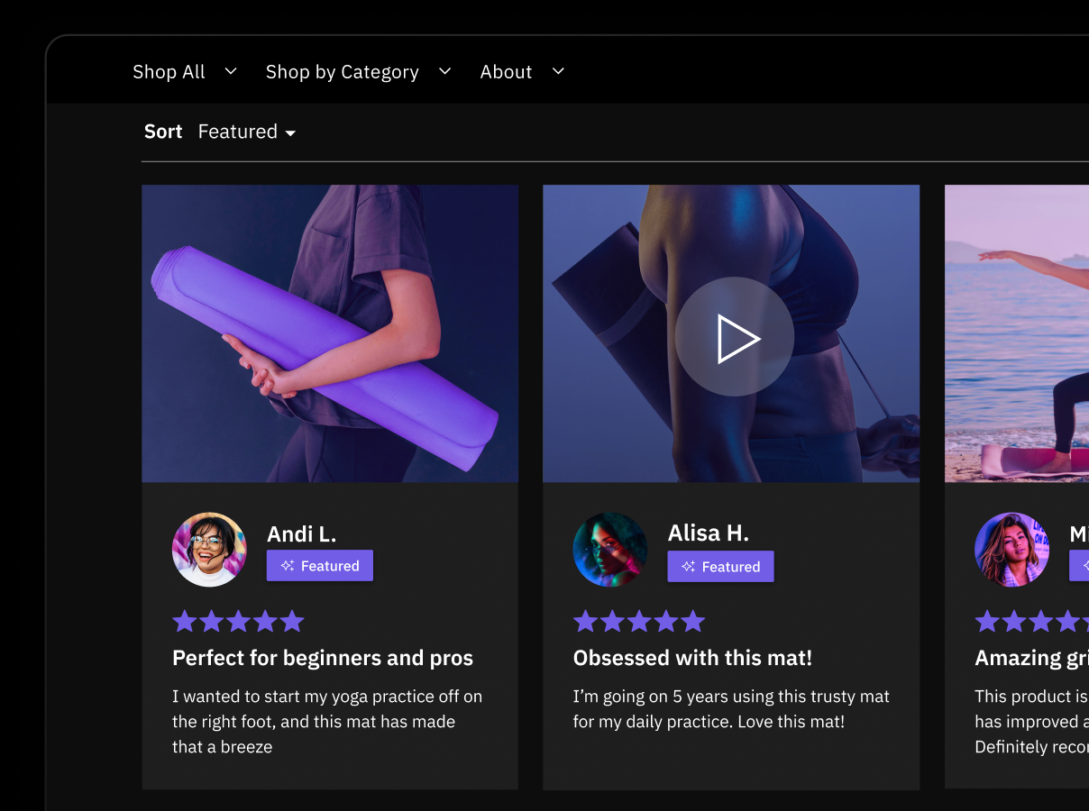The width and height of the screenshot is (1089, 811).
Task: Click Alisa H.'s Featured badge
Action: pos(720,566)
